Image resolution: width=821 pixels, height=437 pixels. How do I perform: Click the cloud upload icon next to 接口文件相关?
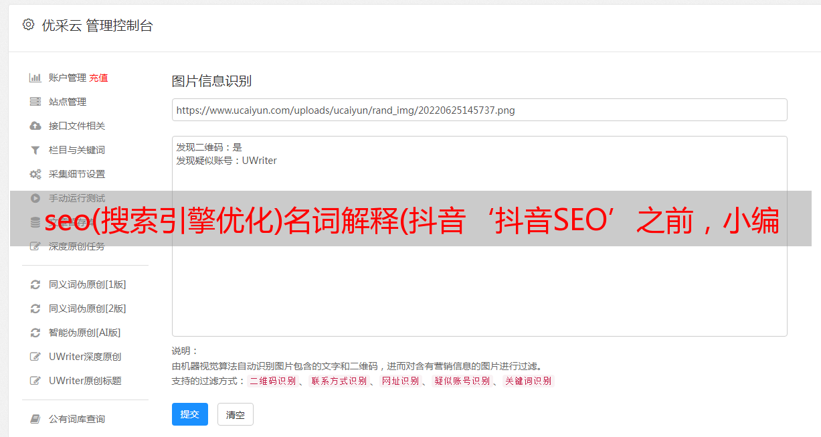pos(35,126)
